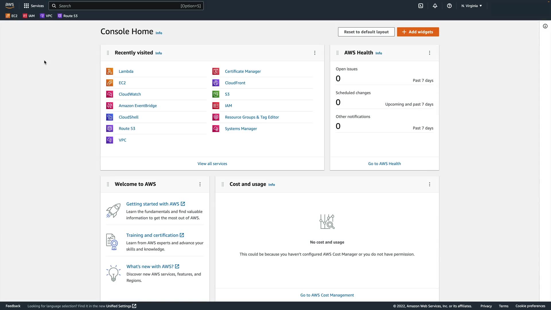Viewport: 551px width, 310px height.
Task: Grab the Welcome to AWS drag handle
Action: click(x=108, y=184)
